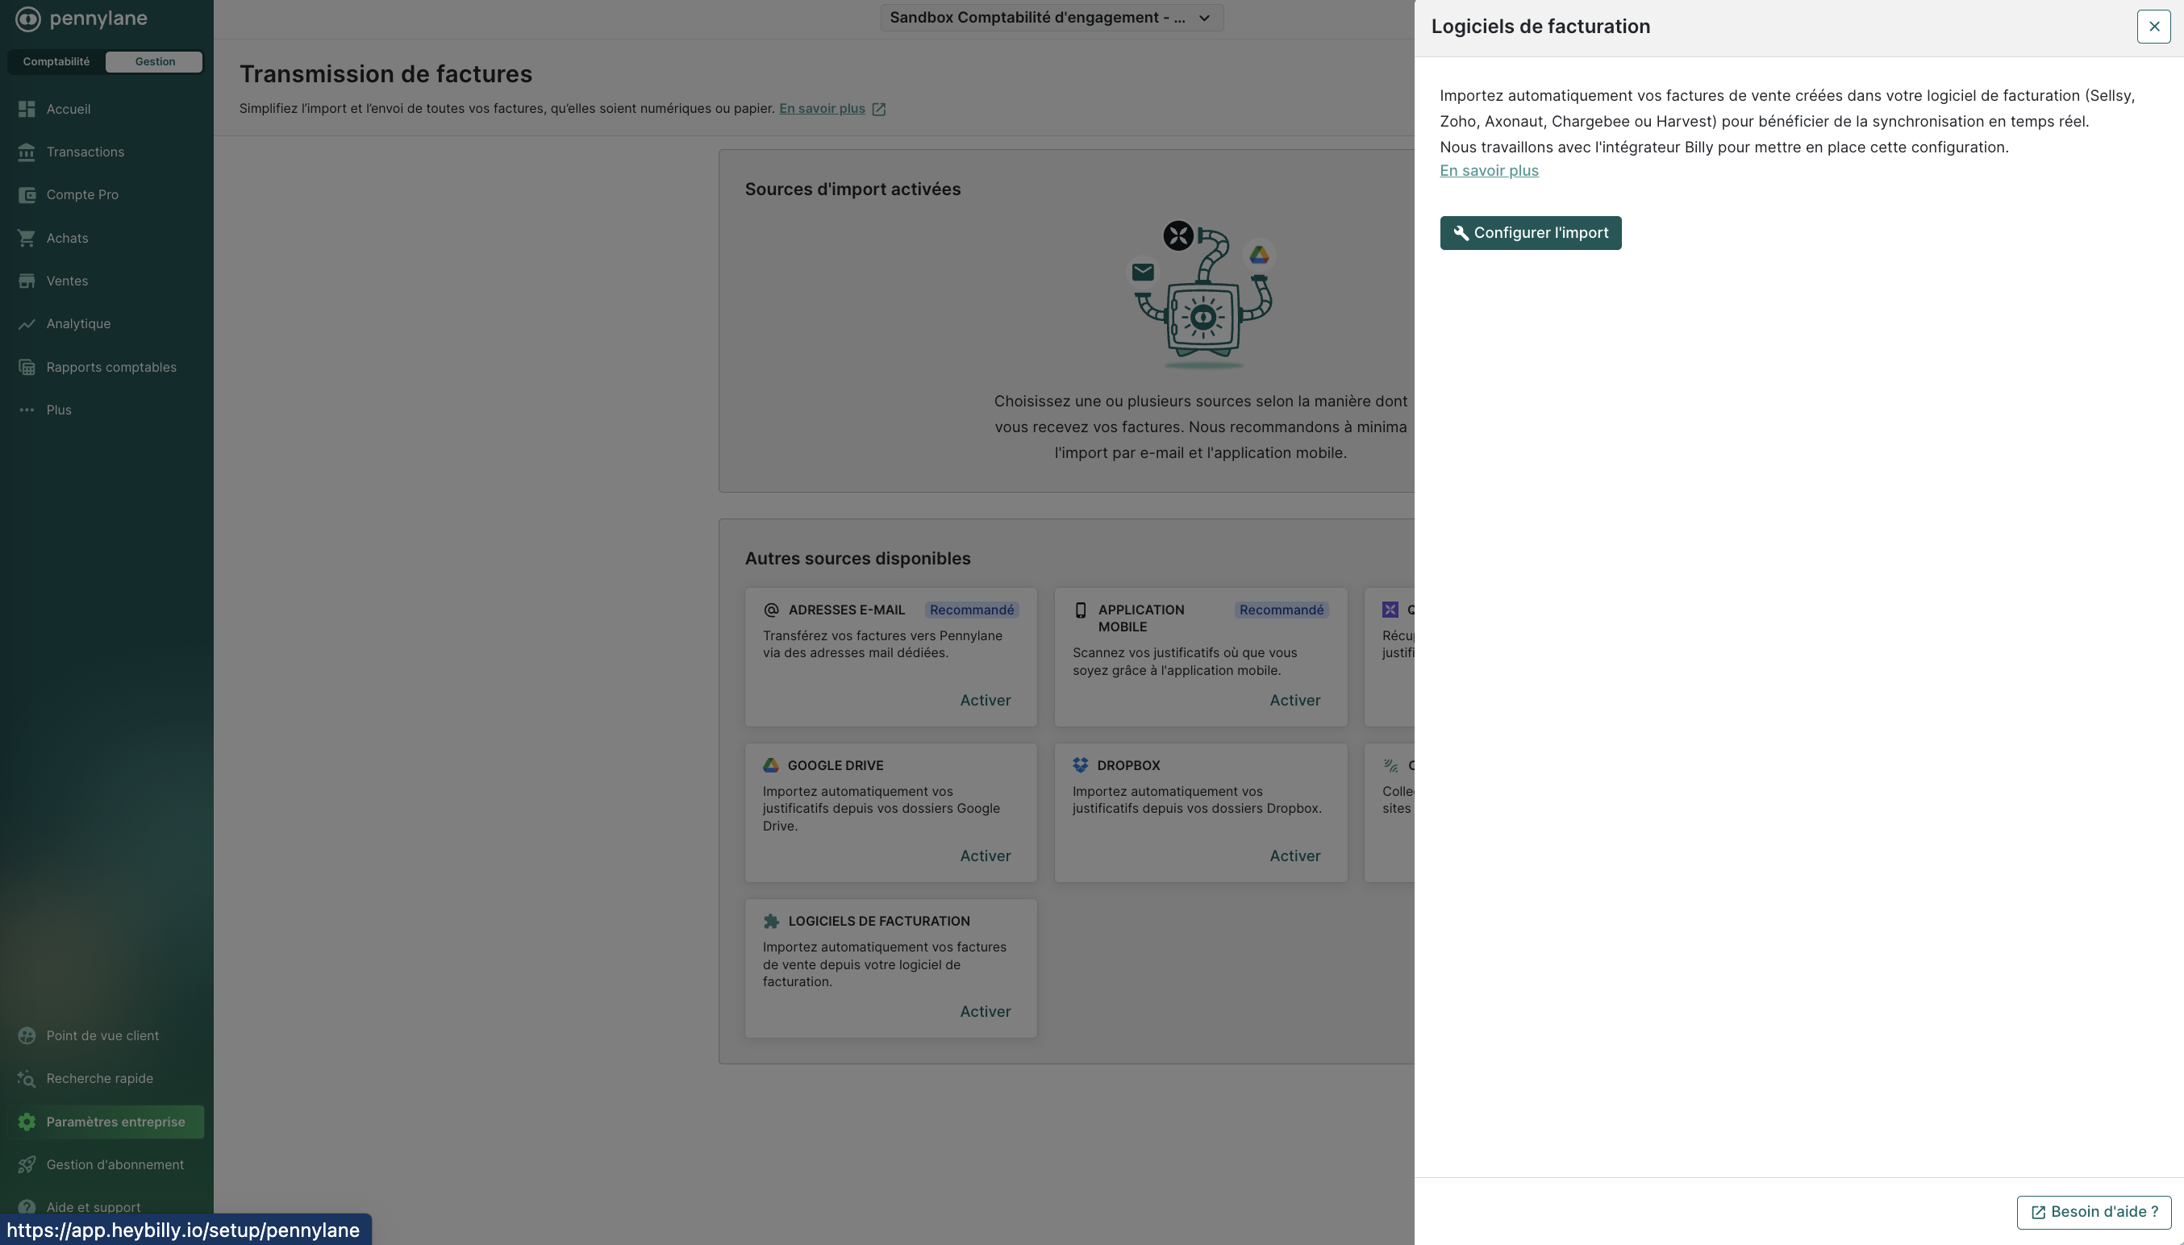Click the Analytique chart icon
The width and height of the screenshot is (2184, 1245).
pyautogui.click(x=27, y=324)
